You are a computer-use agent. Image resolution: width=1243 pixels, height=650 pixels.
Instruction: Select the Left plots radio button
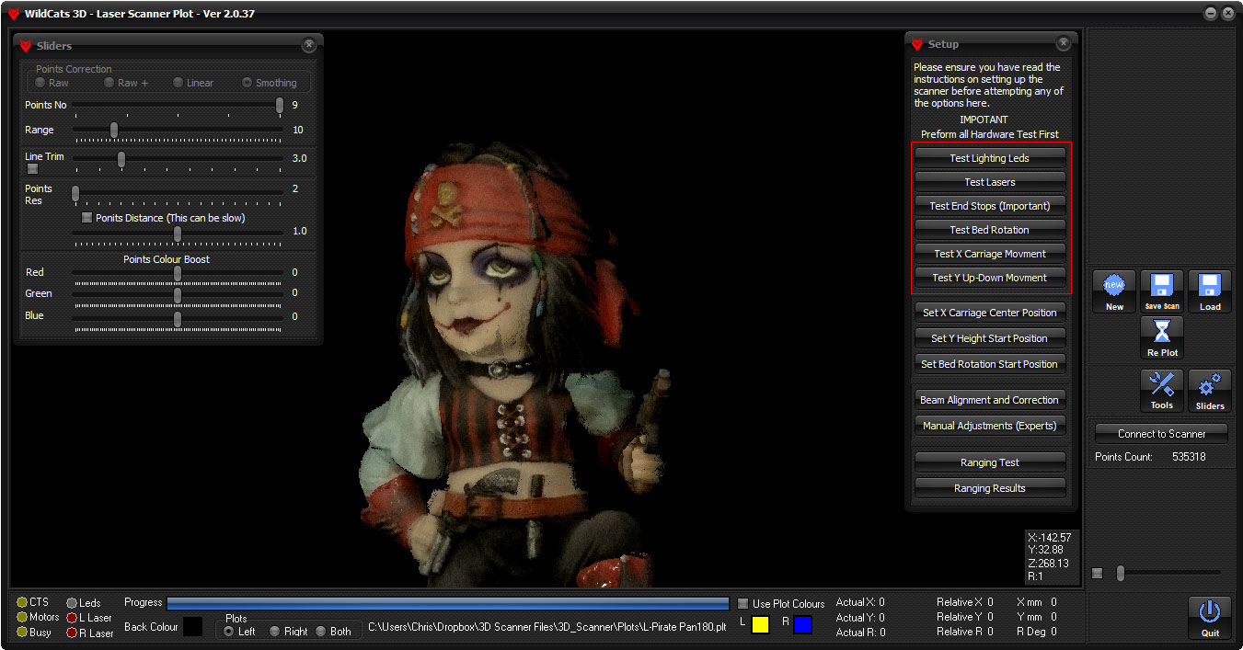click(x=229, y=632)
